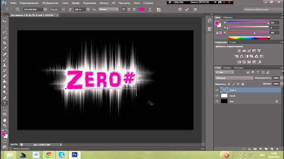
Task: Cancel text edits with the circle-slash icon
Action: coord(180,9)
